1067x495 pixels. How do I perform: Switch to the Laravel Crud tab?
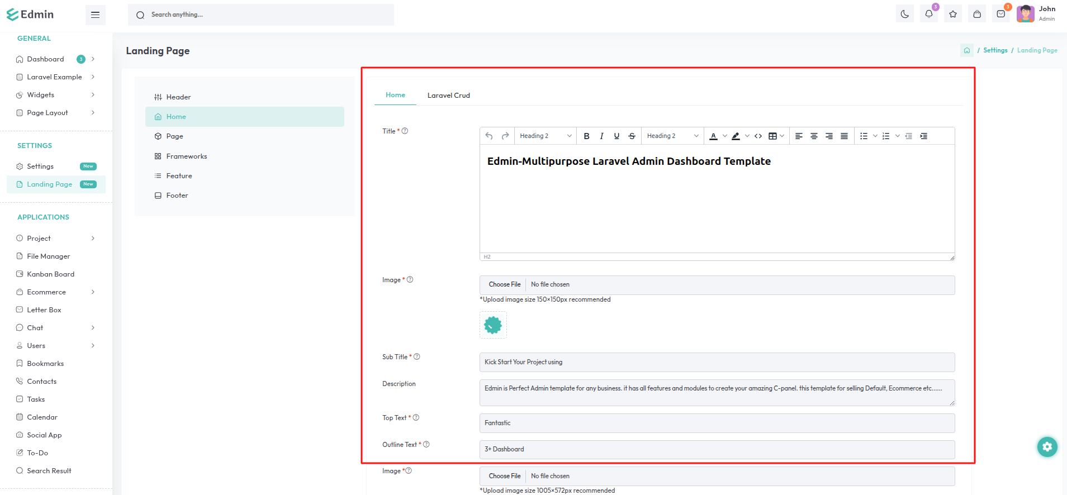[448, 96]
